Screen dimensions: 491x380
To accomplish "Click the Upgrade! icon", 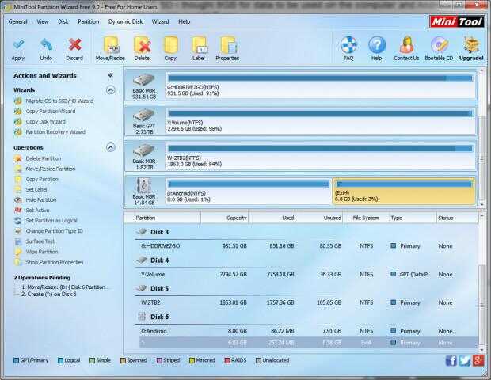I will [x=471, y=48].
